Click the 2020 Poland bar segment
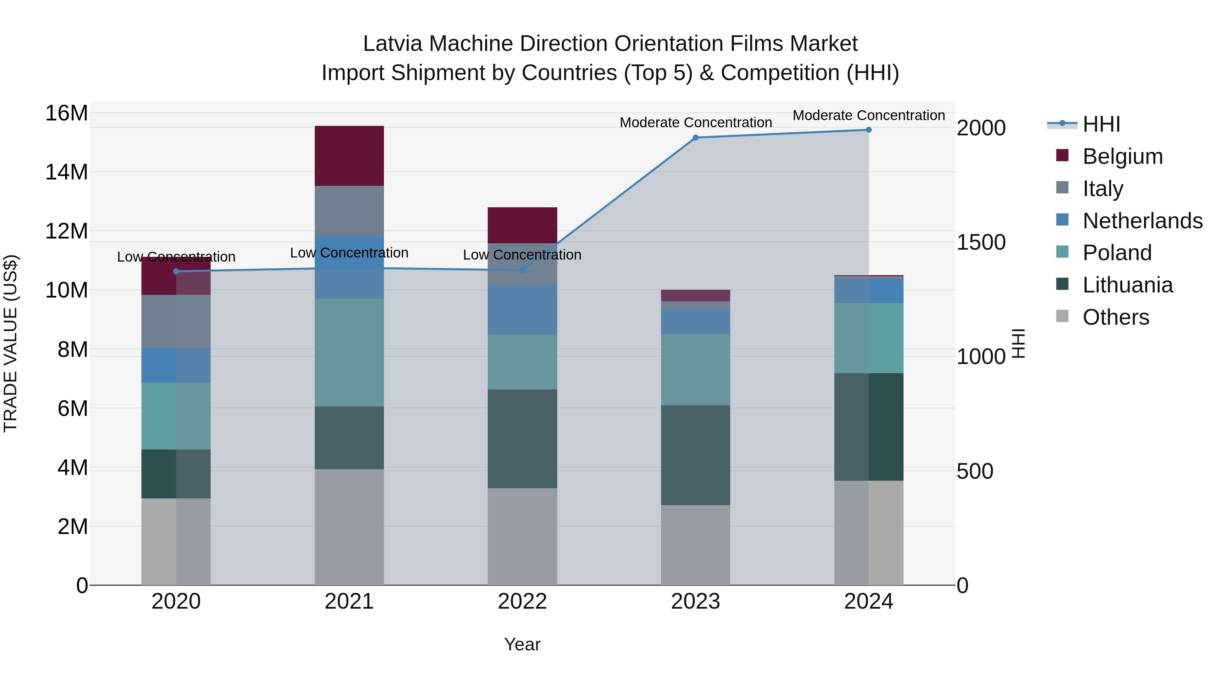 click(x=176, y=416)
